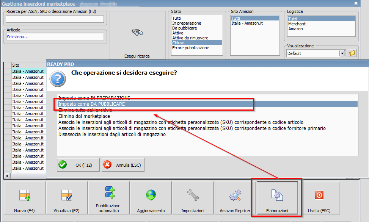Screen dimensions: 369x222
Task: Select Imposta come DA PUBBLICARE option
Action: pyautogui.click(x=207, y=104)
